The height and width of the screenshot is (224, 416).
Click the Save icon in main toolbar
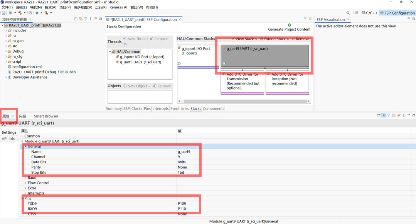tap(4, 13)
